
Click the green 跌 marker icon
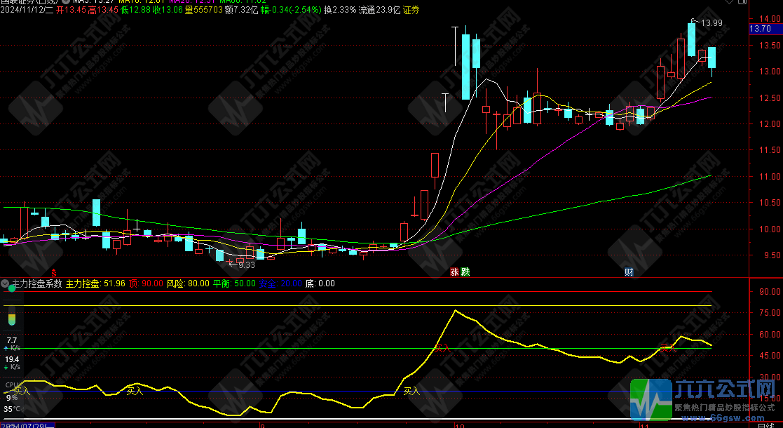pos(465,272)
